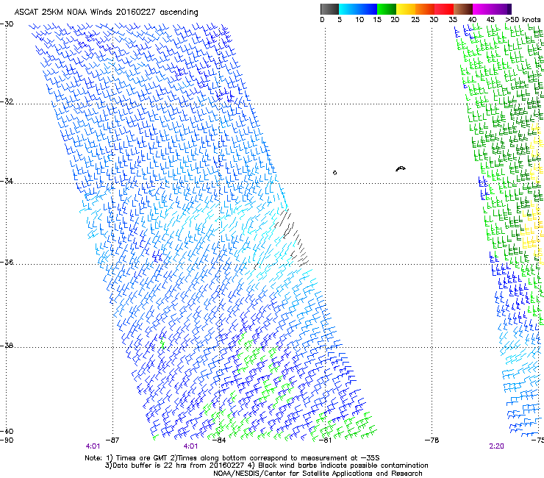The width and height of the screenshot is (544, 478).
Task: Select the brown 35-40 knots legend swatch
Action: point(463,9)
